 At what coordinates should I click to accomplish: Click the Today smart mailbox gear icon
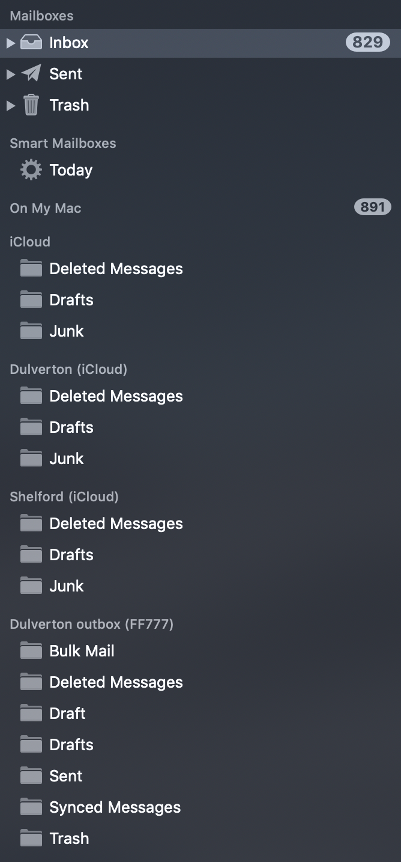tap(31, 170)
